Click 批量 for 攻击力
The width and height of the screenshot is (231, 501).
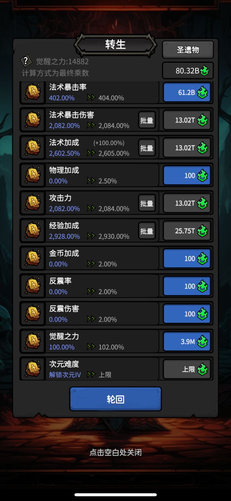point(147,203)
